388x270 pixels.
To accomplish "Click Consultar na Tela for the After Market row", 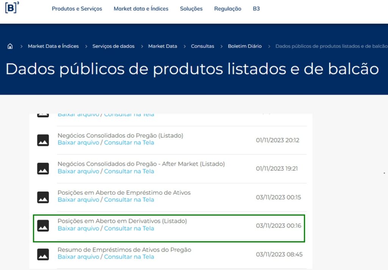I will click(129, 171).
